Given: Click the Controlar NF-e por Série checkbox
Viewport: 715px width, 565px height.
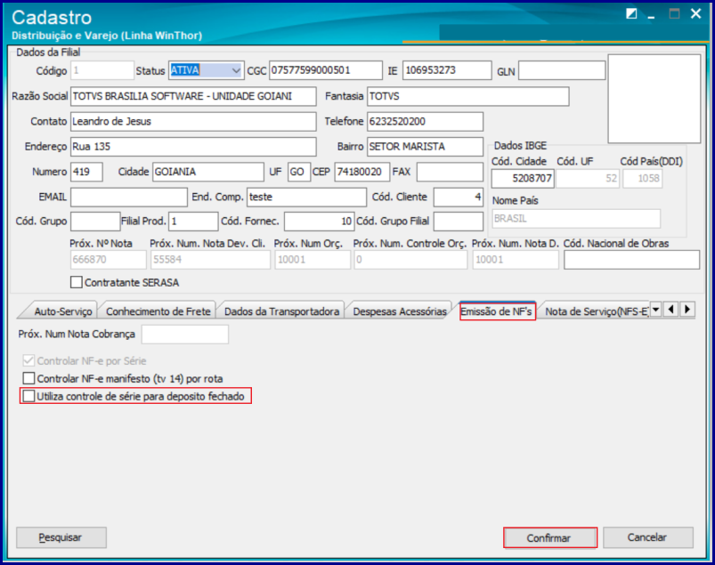Looking at the screenshot, I should 28,360.
